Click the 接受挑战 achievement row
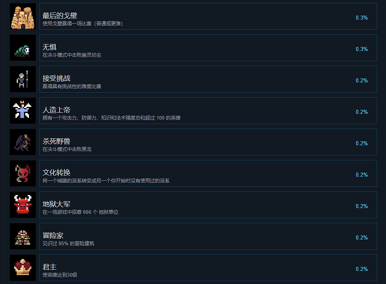This screenshot has width=386, height=284. click(208, 79)
